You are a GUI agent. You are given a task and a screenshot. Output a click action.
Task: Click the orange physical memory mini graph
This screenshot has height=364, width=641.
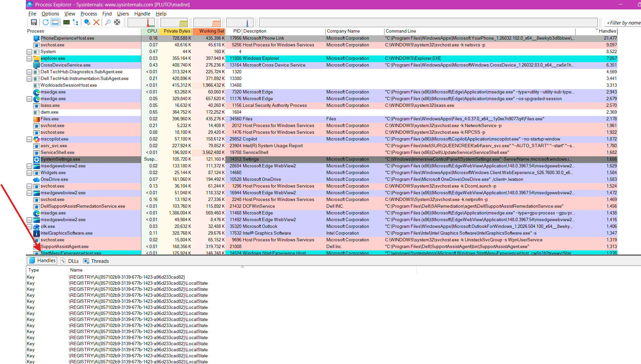click(x=207, y=23)
